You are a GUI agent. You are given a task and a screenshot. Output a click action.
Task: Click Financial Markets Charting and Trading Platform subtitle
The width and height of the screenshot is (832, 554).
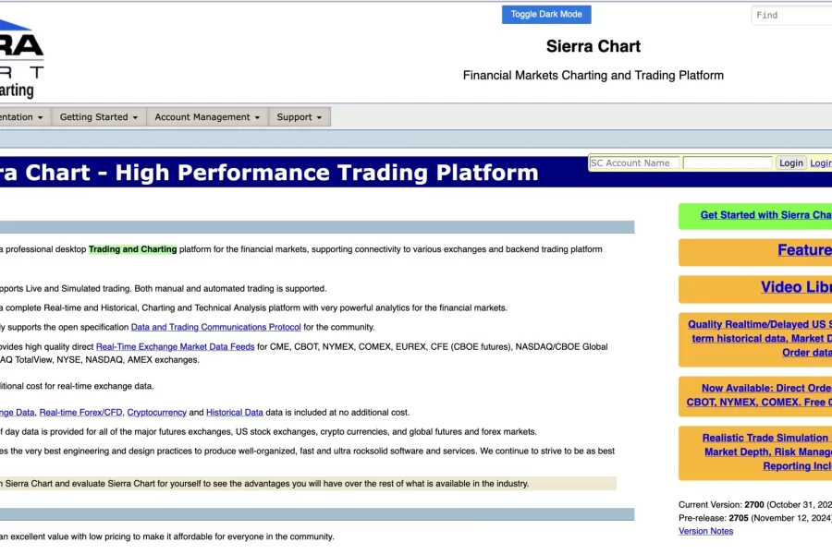point(593,76)
